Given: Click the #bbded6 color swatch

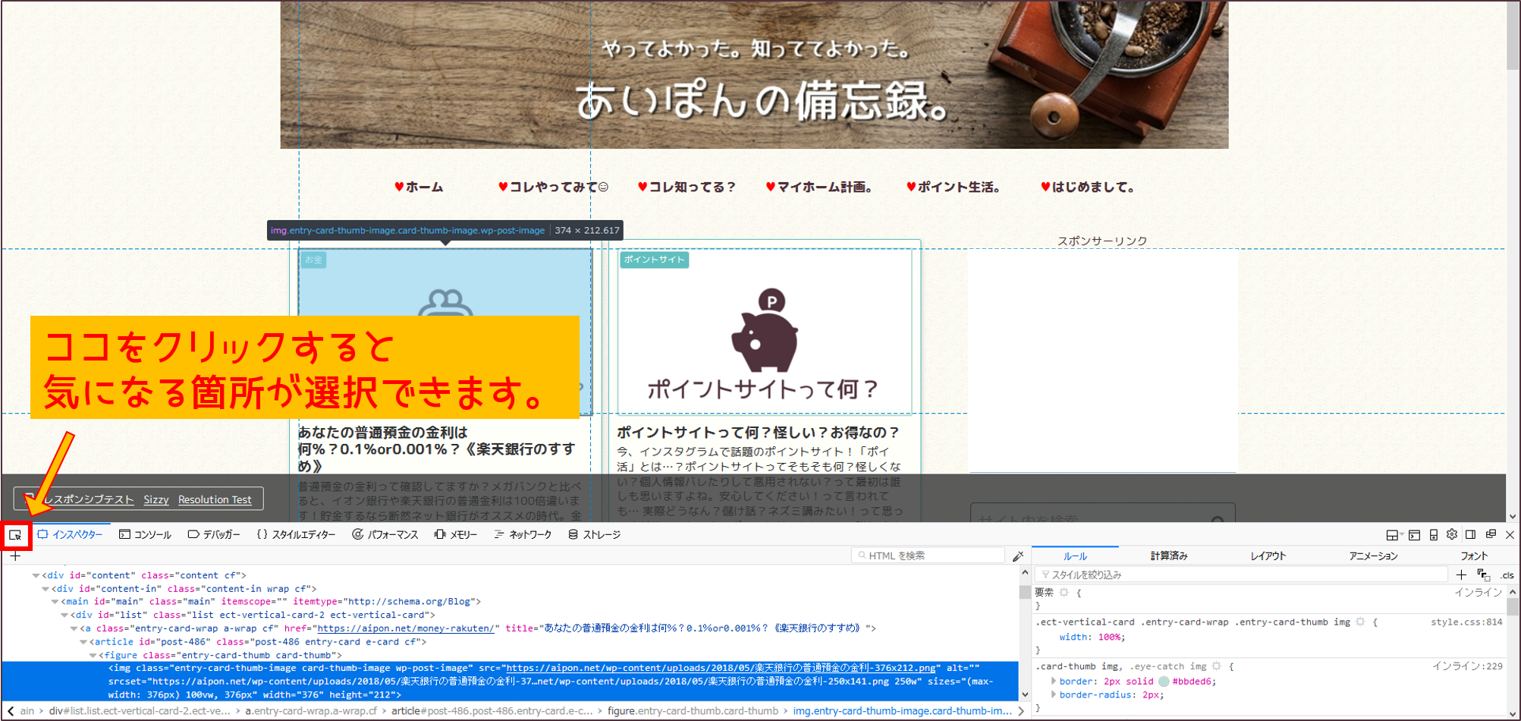Looking at the screenshot, I should pos(1164,682).
